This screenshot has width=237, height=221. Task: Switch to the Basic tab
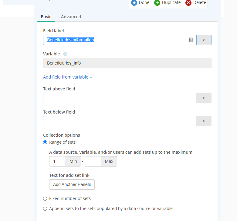coord(46,17)
